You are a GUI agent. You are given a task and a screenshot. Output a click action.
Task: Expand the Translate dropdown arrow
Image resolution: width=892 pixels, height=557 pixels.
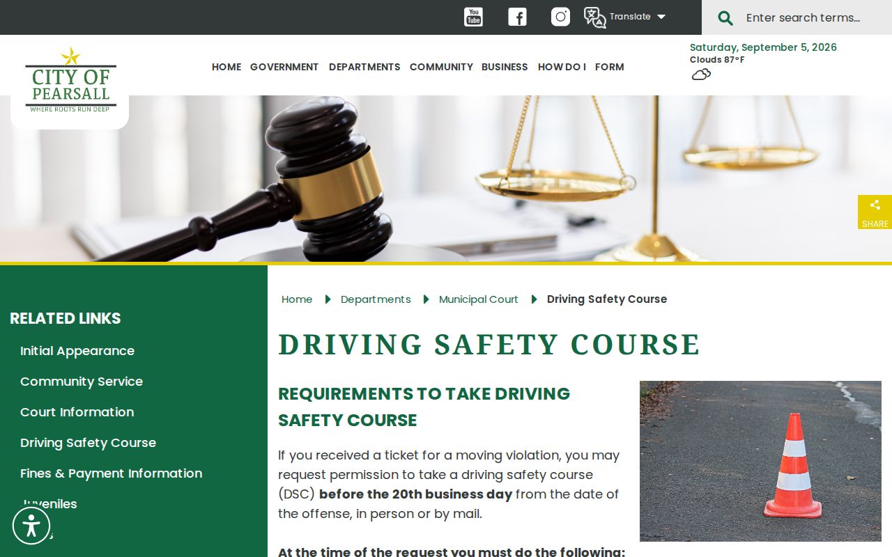click(x=661, y=17)
